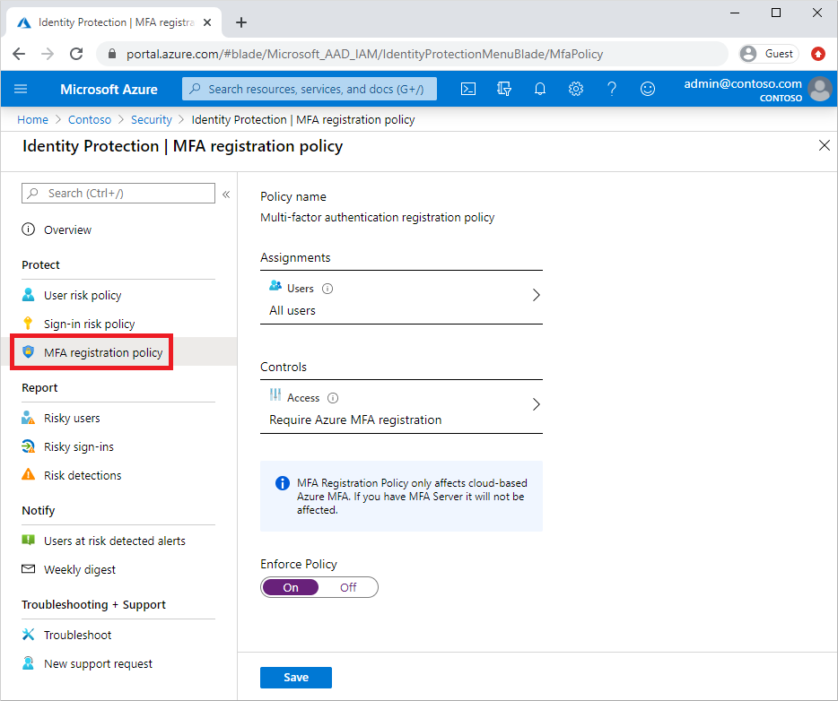This screenshot has width=838, height=701.
Task: Open the notifications bell
Action: point(540,89)
